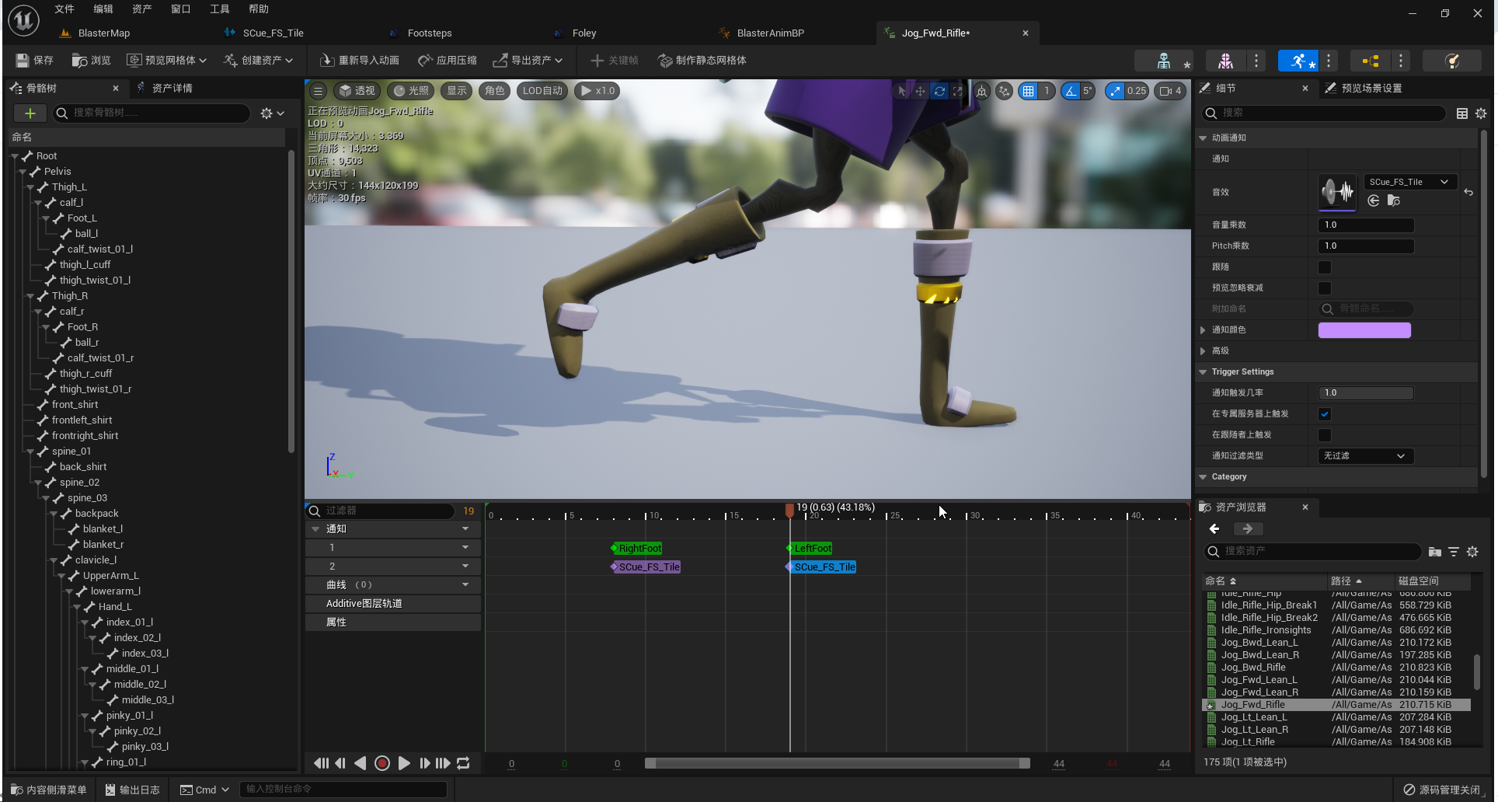Toggle the rotation snapping angle icon
Image resolution: width=1498 pixels, height=802 pixels.
pyautogui.click(x=1071, y=91)
